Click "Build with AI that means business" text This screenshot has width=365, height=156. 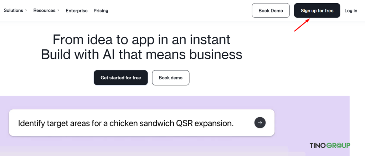point(141,55)
